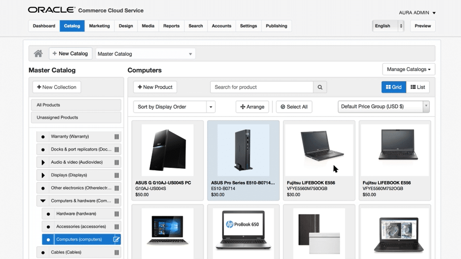Viewport: 461px width, 259px height.
Task: Open Fujitsu LIFEBOOK E556 VFYE5560M750OGB product
Action: (x=319, y=160)
